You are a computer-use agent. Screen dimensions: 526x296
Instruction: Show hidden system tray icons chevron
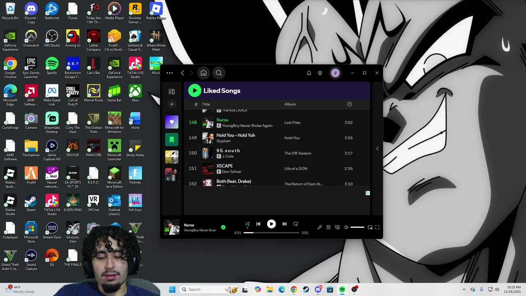click(464, 289)
